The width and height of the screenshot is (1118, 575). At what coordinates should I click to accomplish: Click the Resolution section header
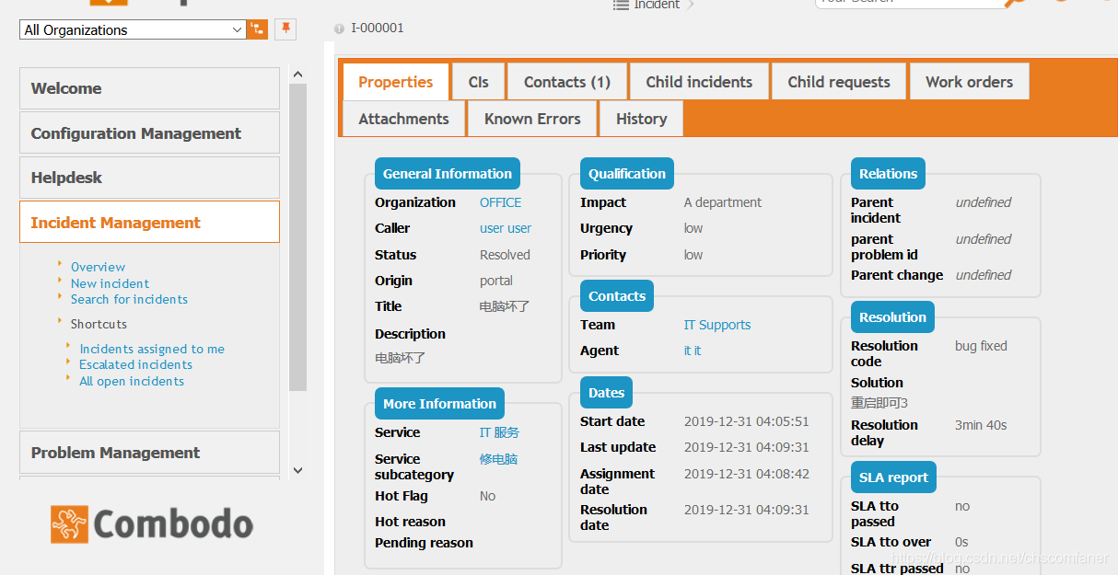(892, 316)
